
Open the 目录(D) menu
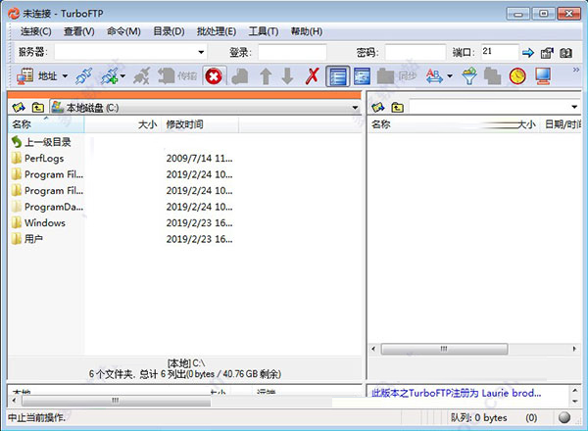click(x=169, y=31)
